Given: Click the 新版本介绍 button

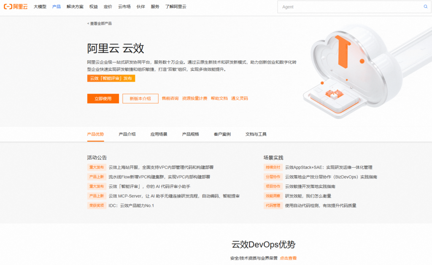Looking at the screenshot, I should click(140, 98).
